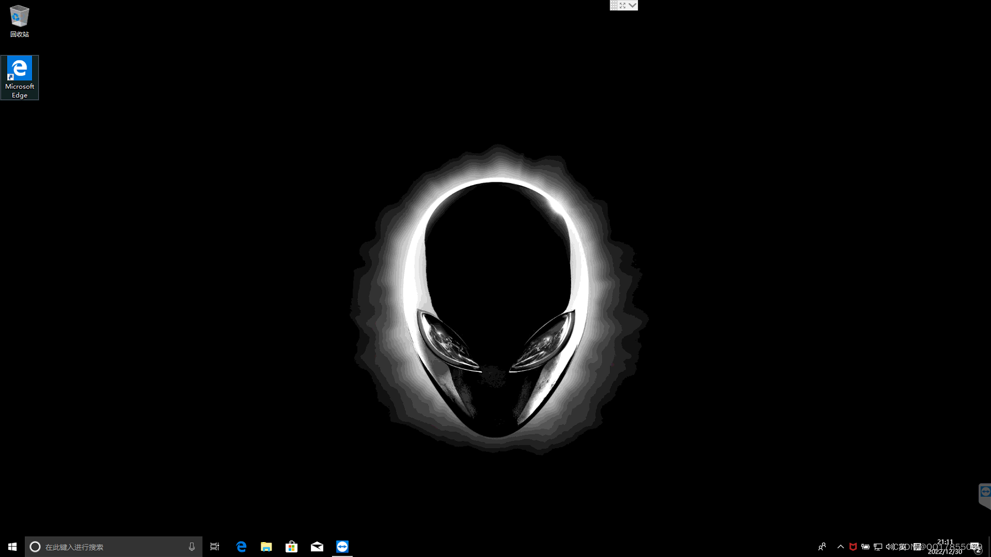Grab the remote toolbar grip handle
Viewport: 991px width, 557px height.
pyautogui.click(x=614, y=5)
